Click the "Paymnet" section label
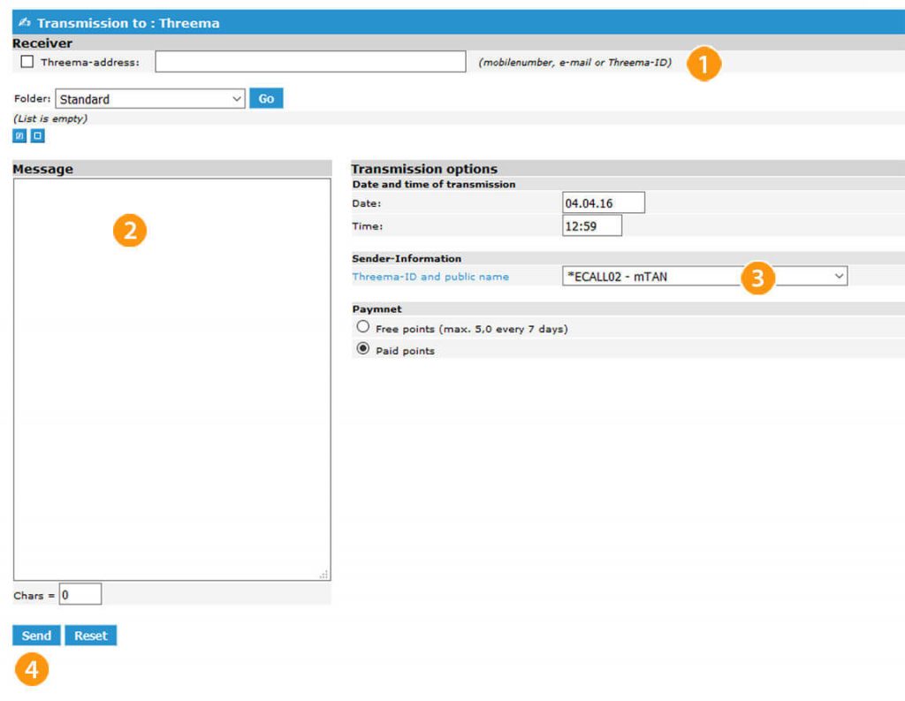 pyautogui.click(x=376, y=309)
